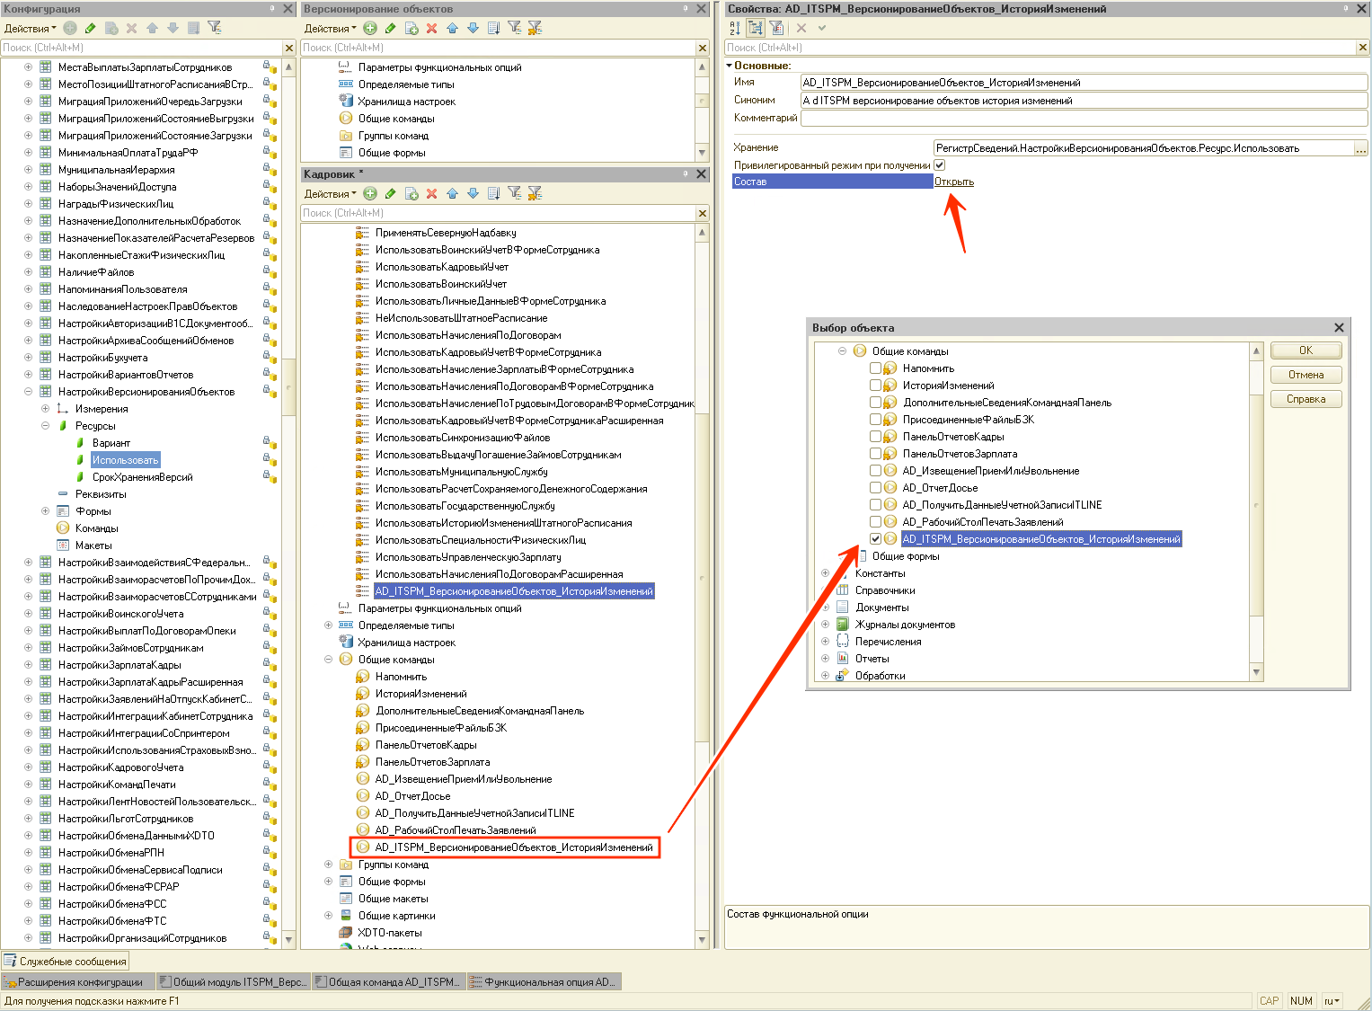Clear search field in Кадровик panel
1372x1011 pixels.
(x=703, y=213)
